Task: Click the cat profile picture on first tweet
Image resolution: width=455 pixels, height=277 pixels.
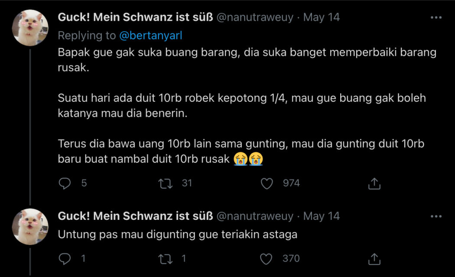Action: pos(30,28)
